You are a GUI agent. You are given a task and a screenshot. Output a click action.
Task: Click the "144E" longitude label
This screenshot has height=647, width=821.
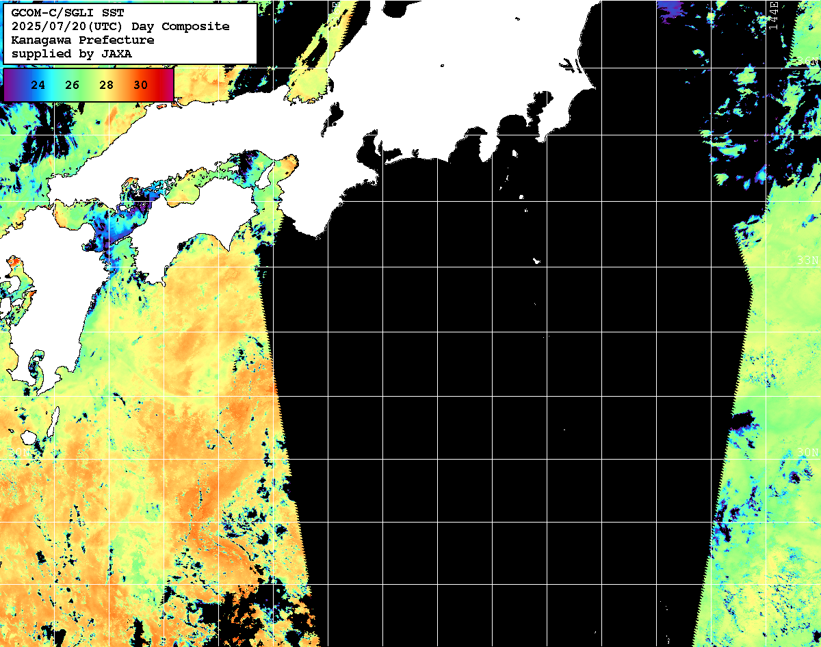(x=773, y=15)
